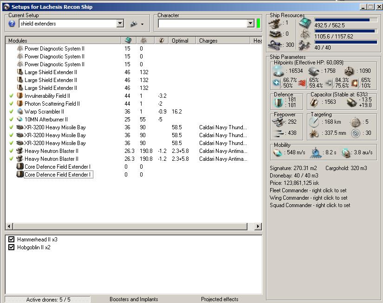Click the Optimal column header
This screenshot has width=383, height=303.
pos(182,40)
